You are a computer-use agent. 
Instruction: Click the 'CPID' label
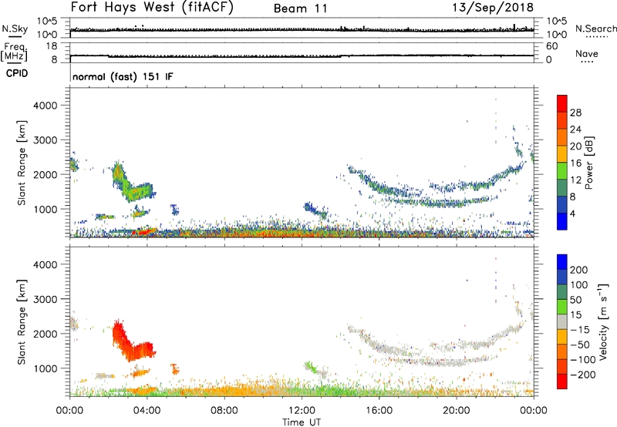click(x=17, y=73)
